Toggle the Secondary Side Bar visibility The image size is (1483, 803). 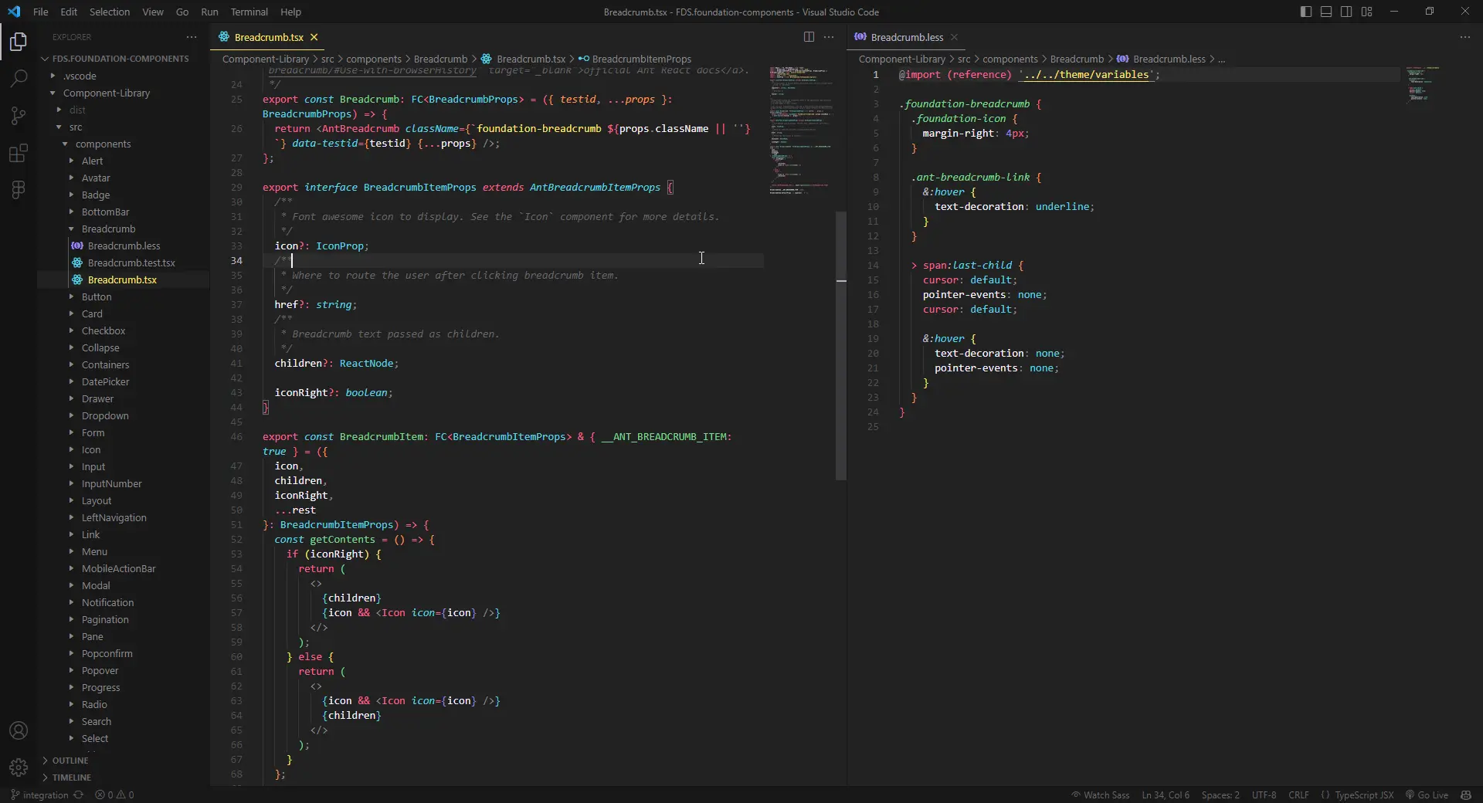[x=1346, y=12]
